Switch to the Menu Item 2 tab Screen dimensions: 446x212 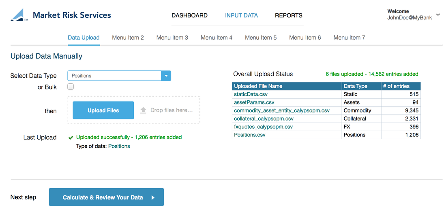[x=128, y=38]
